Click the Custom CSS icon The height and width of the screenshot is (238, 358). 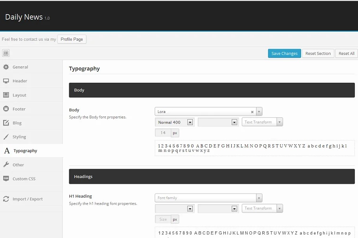[x=6, y=179]
